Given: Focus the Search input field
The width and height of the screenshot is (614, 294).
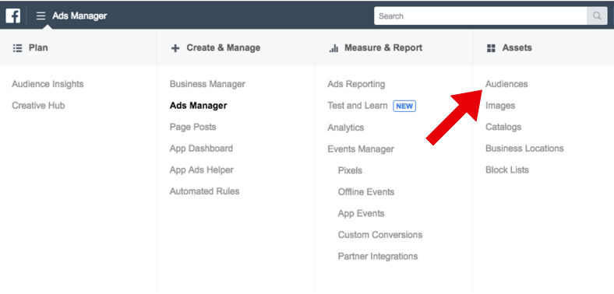Looking at the screenshot, I should (481, 16).
